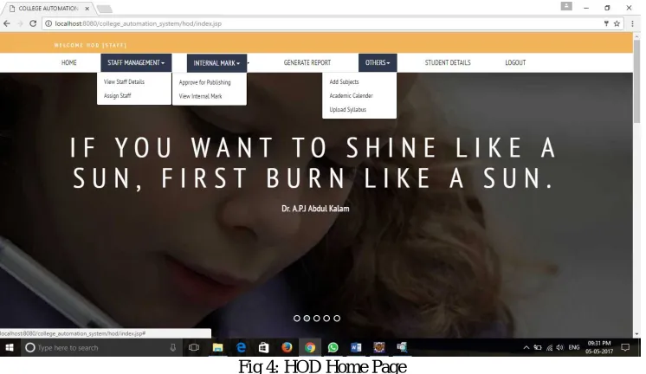Launch Microsoft Edge from taskbar

[241, 348]
